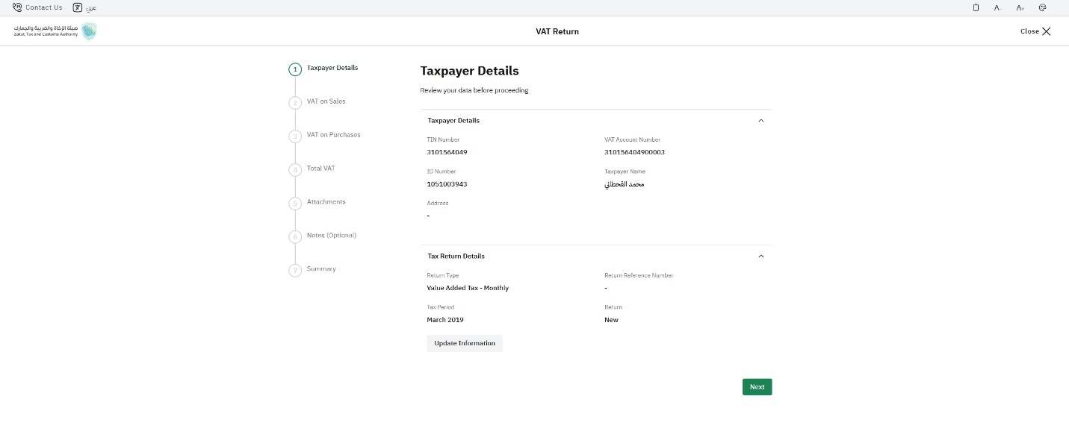Click the green Next button
This screenshot has width=1069, height=446.
point(757,387)
